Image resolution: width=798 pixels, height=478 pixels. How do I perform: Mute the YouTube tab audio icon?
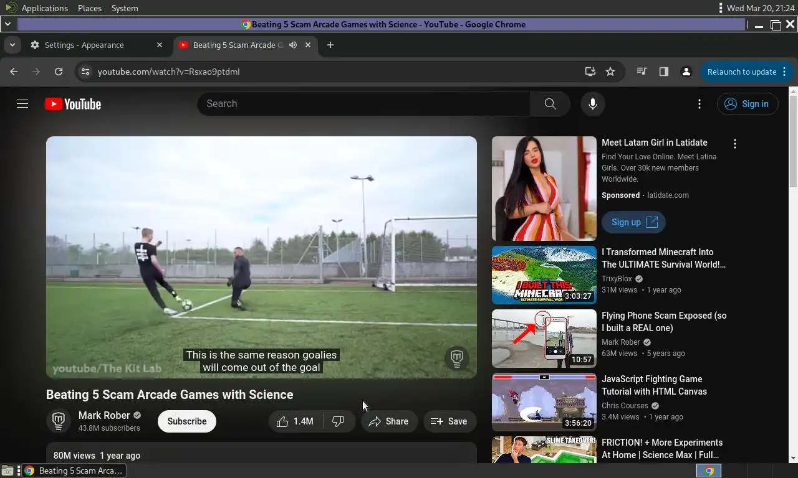pos(293,45)
